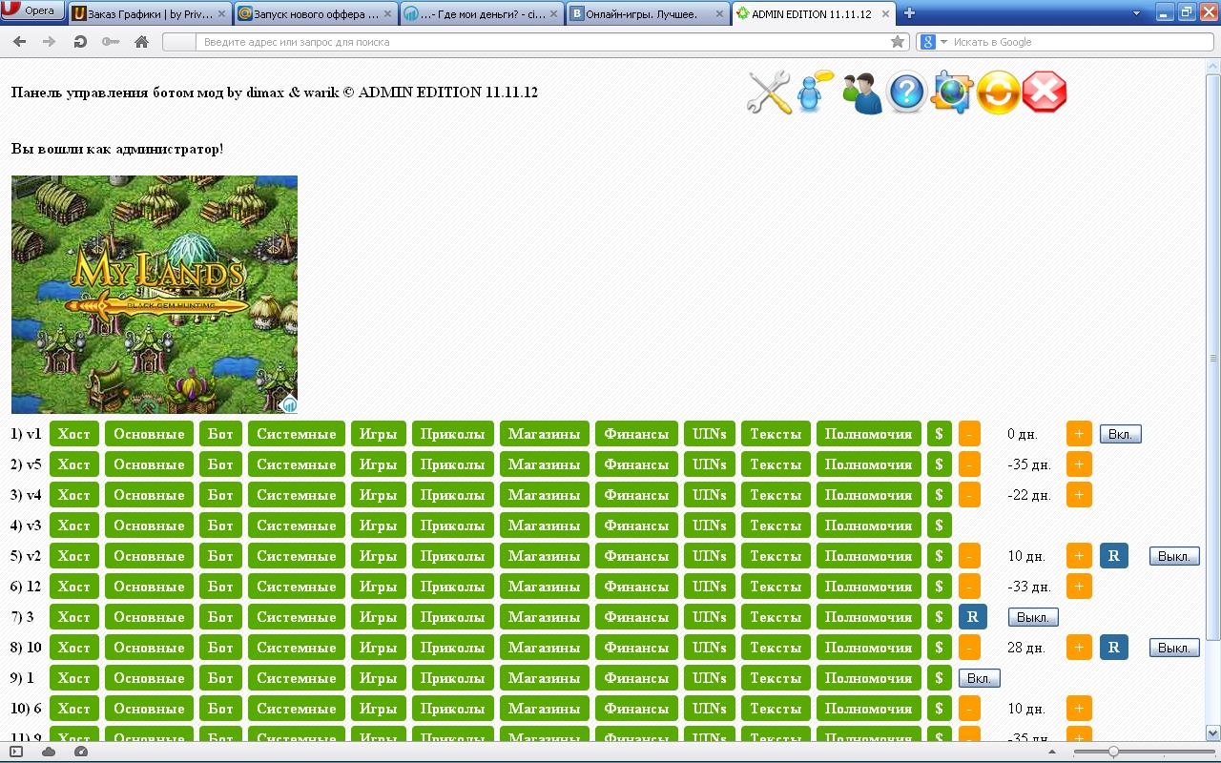Toggle the panel icon in status bar
Viewport: 1221px width, 763px height.
16,752
